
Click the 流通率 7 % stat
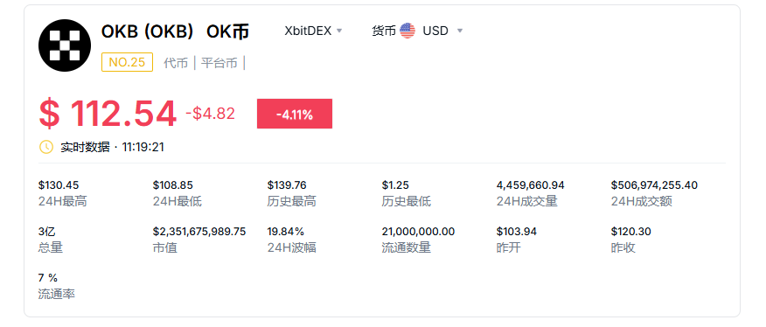(x=48, y=278)
